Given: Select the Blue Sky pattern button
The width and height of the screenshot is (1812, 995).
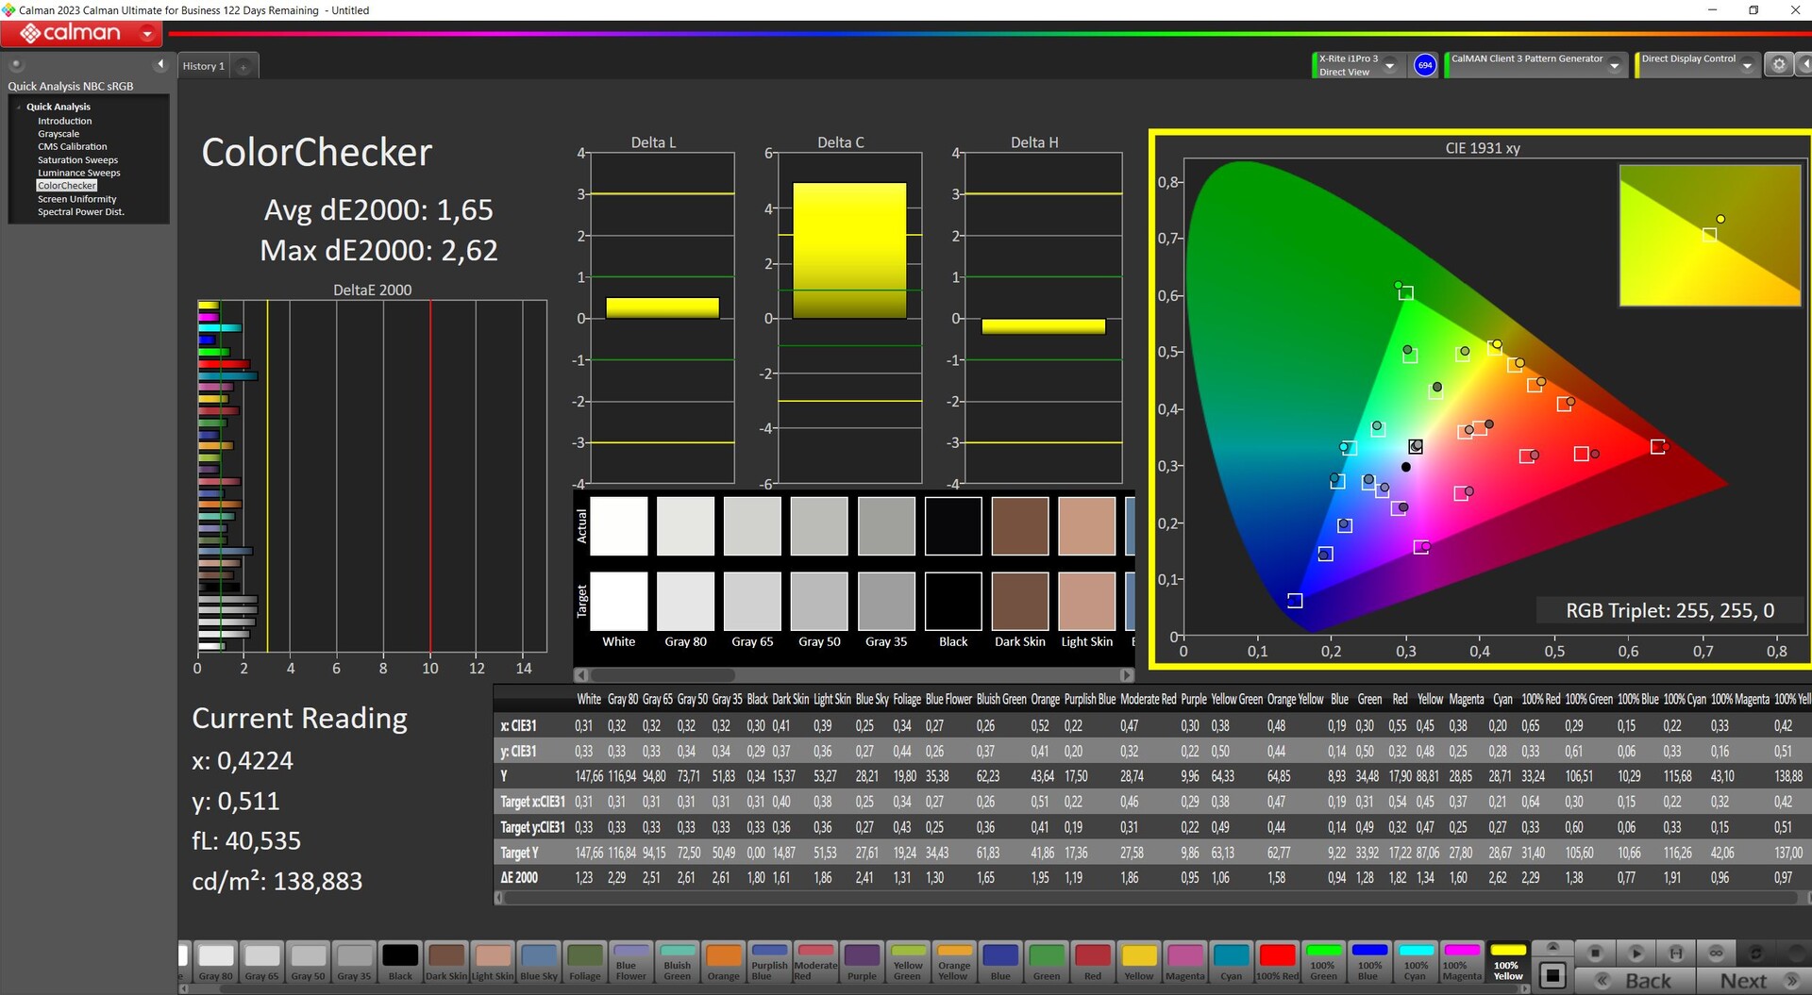Looking at the screenshot, I should pos(539,962).
